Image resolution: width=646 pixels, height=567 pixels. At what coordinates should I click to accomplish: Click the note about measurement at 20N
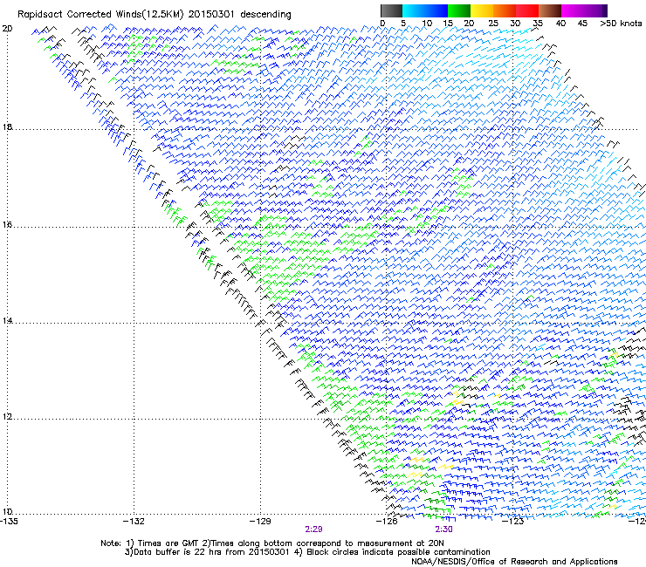click(x=323, y=543)
